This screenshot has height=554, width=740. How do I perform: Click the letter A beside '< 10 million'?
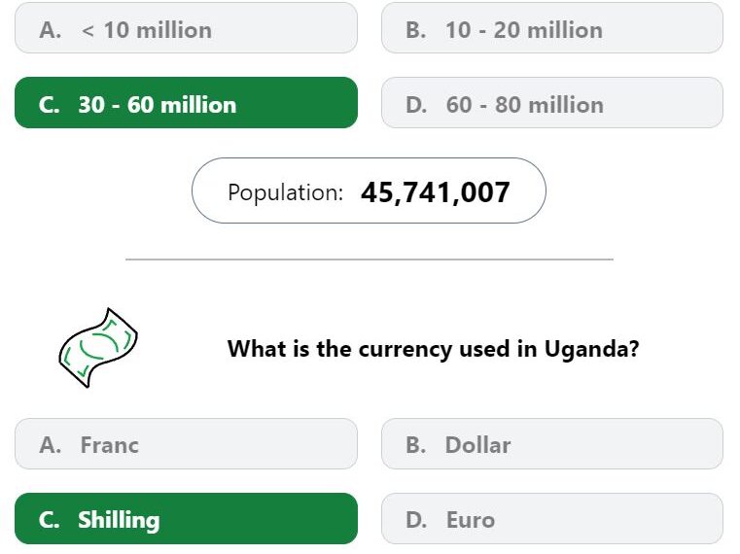point(50,30)
